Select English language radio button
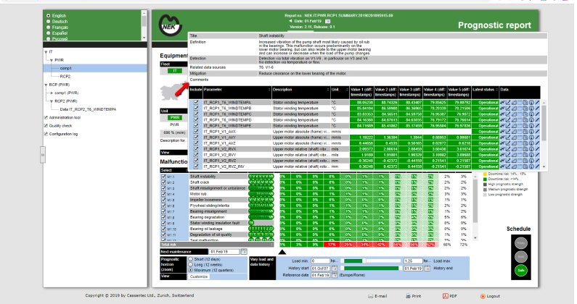 48,16
